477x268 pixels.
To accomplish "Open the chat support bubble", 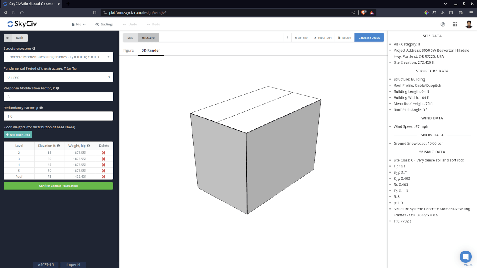I will click(465, 257).
